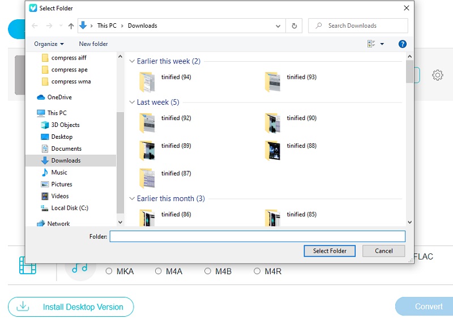Open the Help question mark icon

click(402, 44)
